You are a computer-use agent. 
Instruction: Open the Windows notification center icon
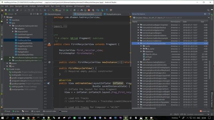(210, 118)
